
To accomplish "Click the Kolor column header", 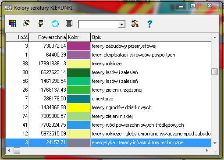I will (78, 37).
